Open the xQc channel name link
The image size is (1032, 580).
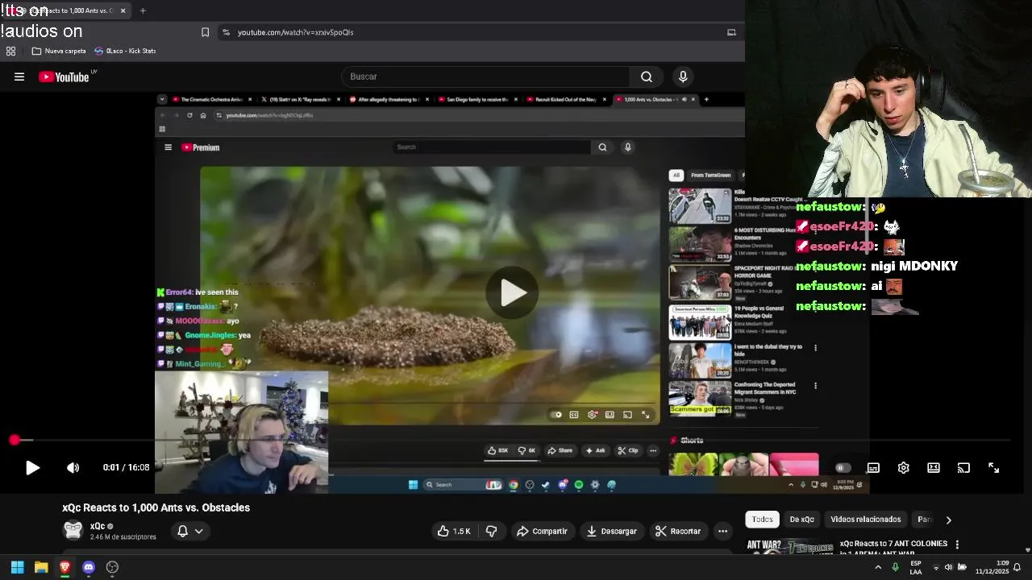coord(98,526)
